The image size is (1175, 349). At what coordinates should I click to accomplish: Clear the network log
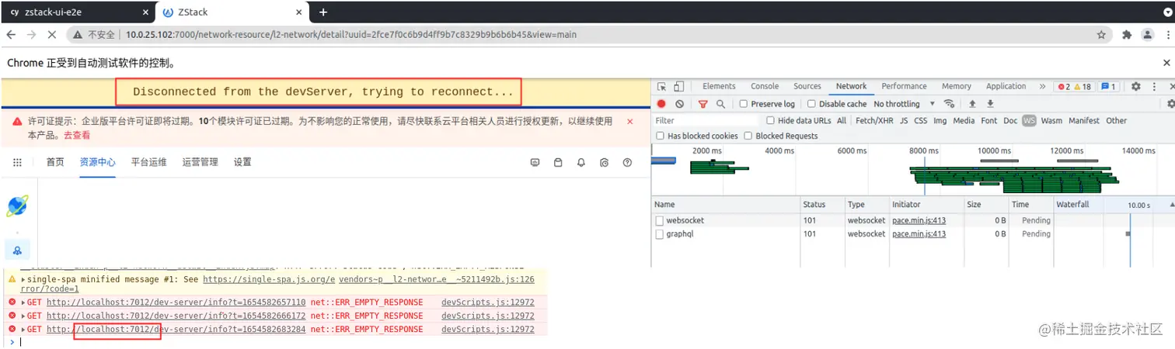tap(680, 104)
